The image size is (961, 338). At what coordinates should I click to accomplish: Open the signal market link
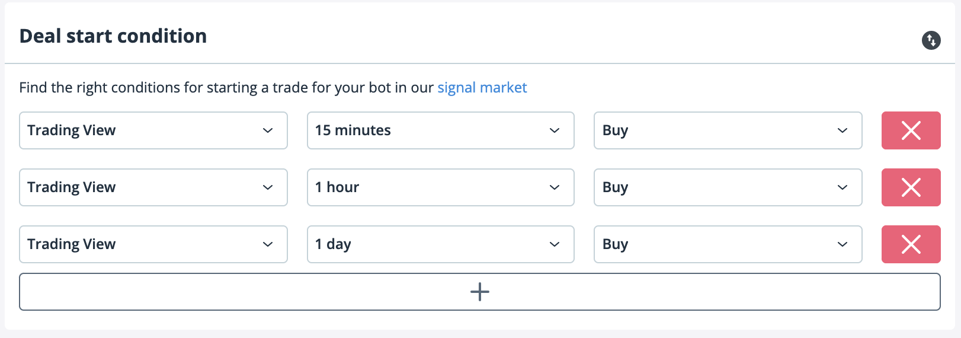pyautogui.click(x=482, y=88)
